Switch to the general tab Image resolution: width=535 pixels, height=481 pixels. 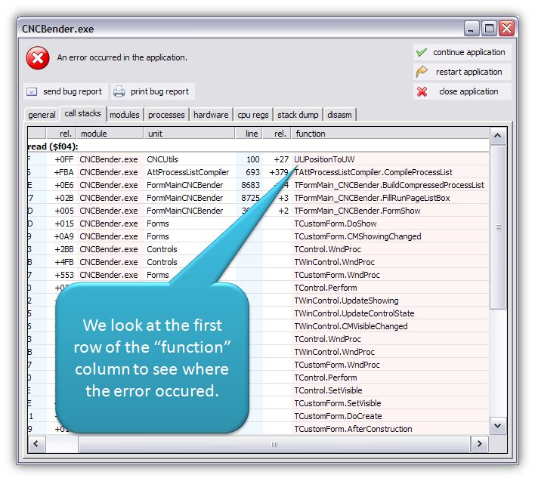(x=42, y=115)
